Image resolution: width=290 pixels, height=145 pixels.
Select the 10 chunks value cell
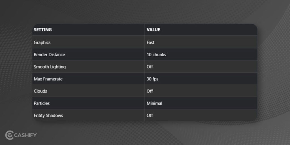click(156, 55)
